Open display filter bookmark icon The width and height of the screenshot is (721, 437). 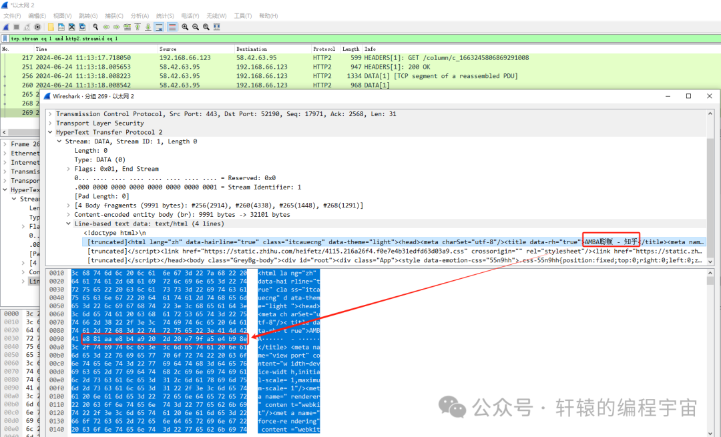pyautogui.click(x=5, y=39)
